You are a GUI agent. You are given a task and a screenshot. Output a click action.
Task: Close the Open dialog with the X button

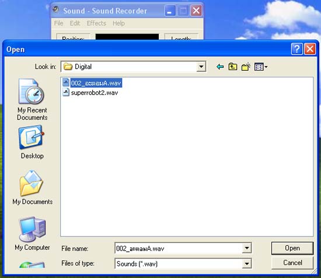(310, 49)
